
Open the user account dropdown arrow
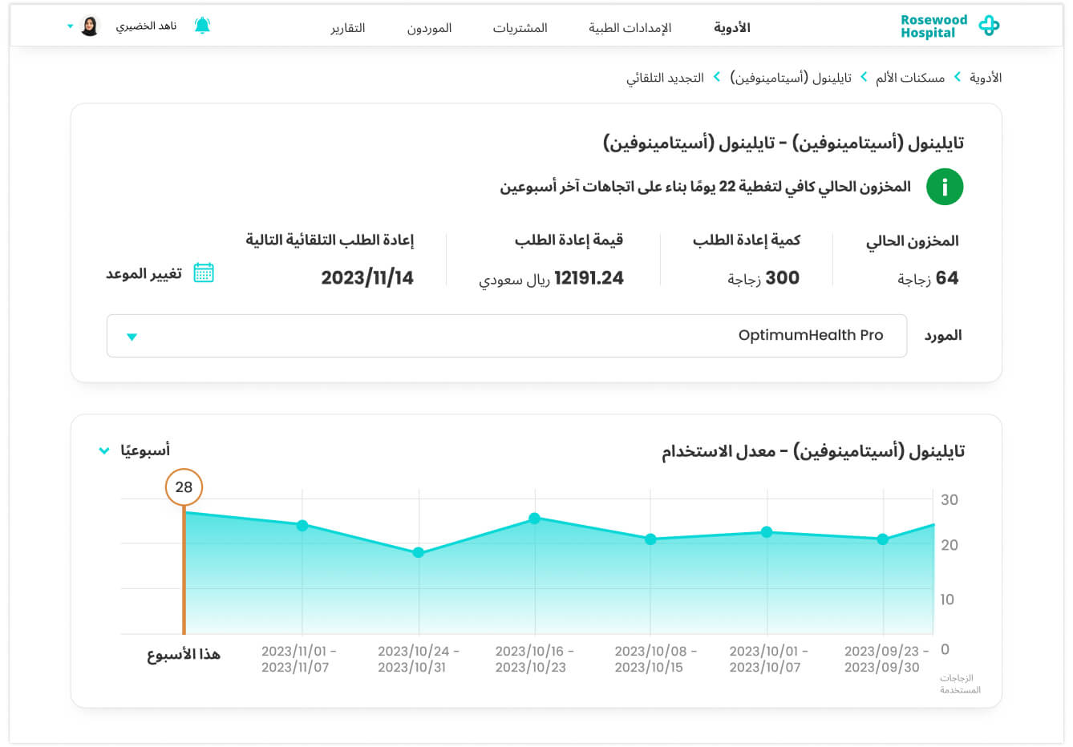[71, 26]
